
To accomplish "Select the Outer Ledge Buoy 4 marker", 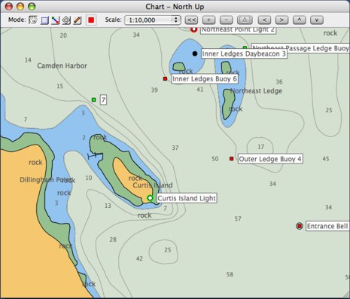I will click(x=232, y=159).
